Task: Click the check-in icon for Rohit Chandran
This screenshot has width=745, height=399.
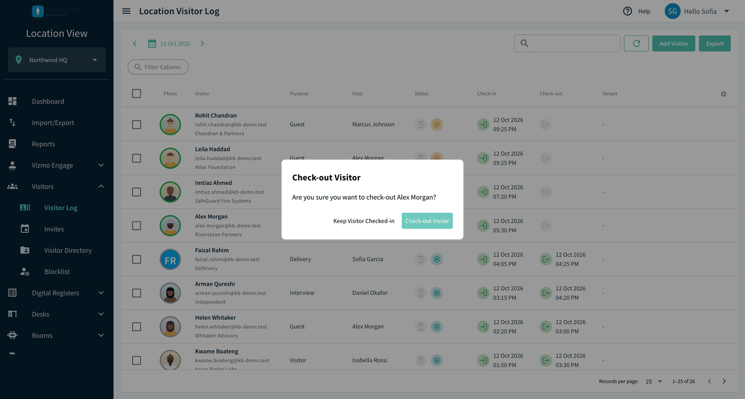Action: [x=483, y=125]
